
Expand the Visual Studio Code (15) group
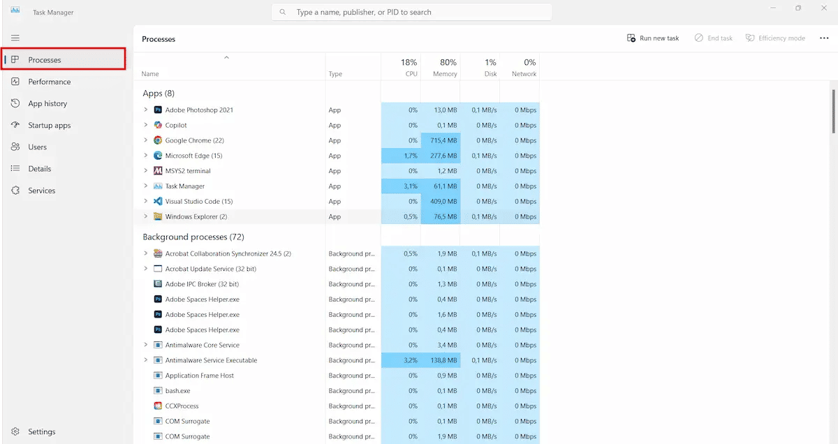145,201
